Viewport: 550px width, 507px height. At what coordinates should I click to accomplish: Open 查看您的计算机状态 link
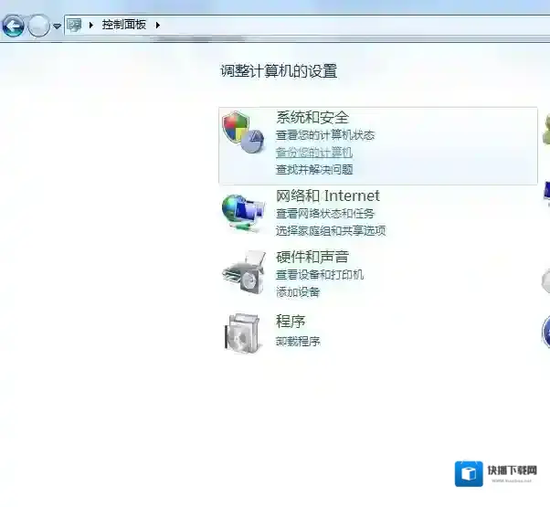(324, 135)
